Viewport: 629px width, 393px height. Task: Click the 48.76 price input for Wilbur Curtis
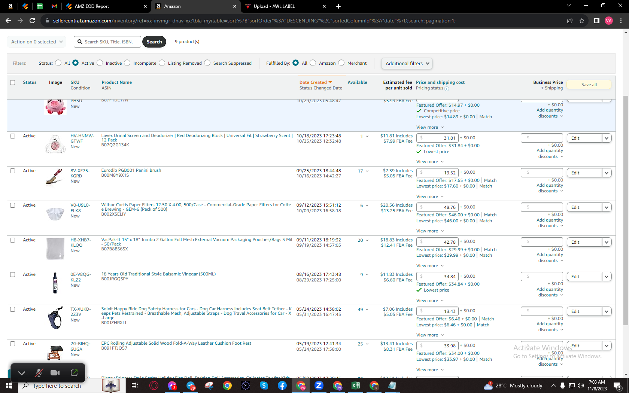point(437,207)
